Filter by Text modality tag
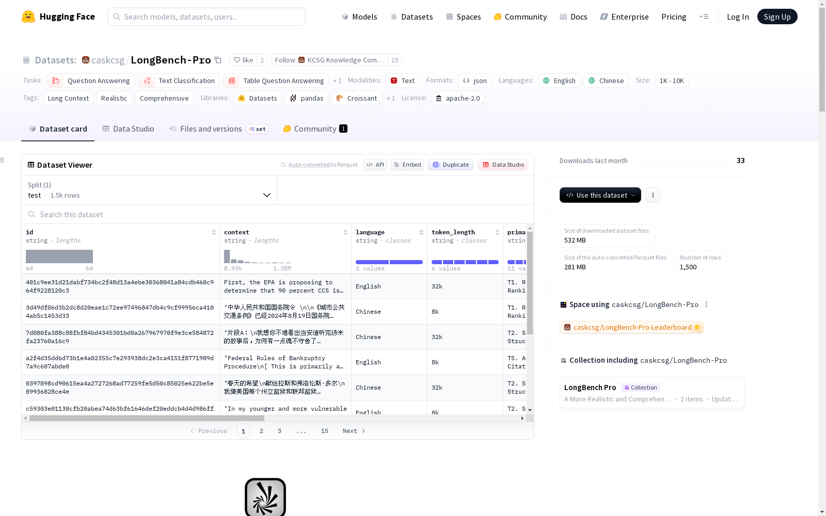 pos(403,80)
